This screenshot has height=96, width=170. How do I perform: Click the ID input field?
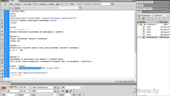click(x=14, y=91)
